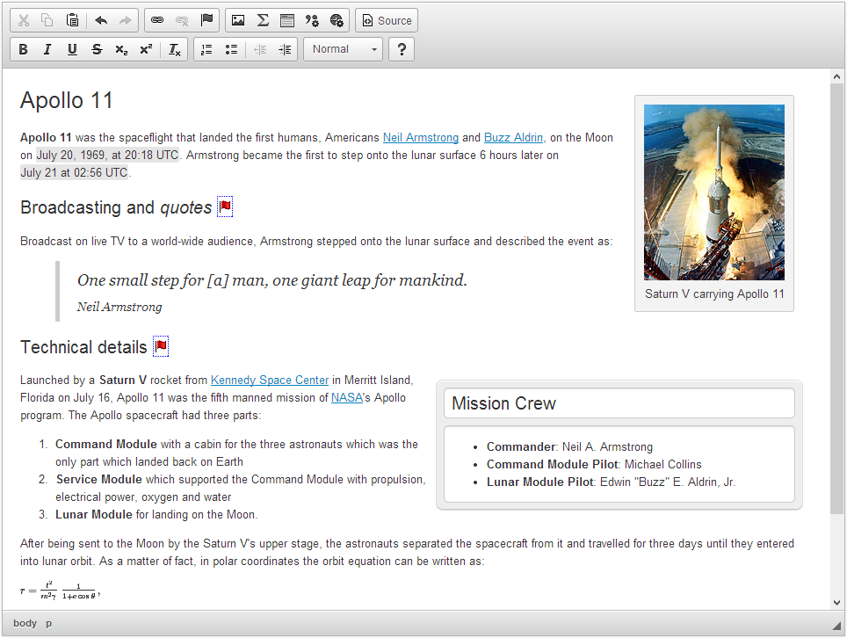Toggle the numbered list button
The image size is (847, 638).
tap(206, 49)
